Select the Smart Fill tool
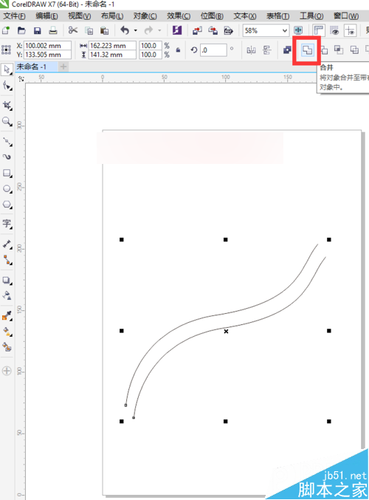The width and height of the screenshot is (369, 500). click(7, 346)
